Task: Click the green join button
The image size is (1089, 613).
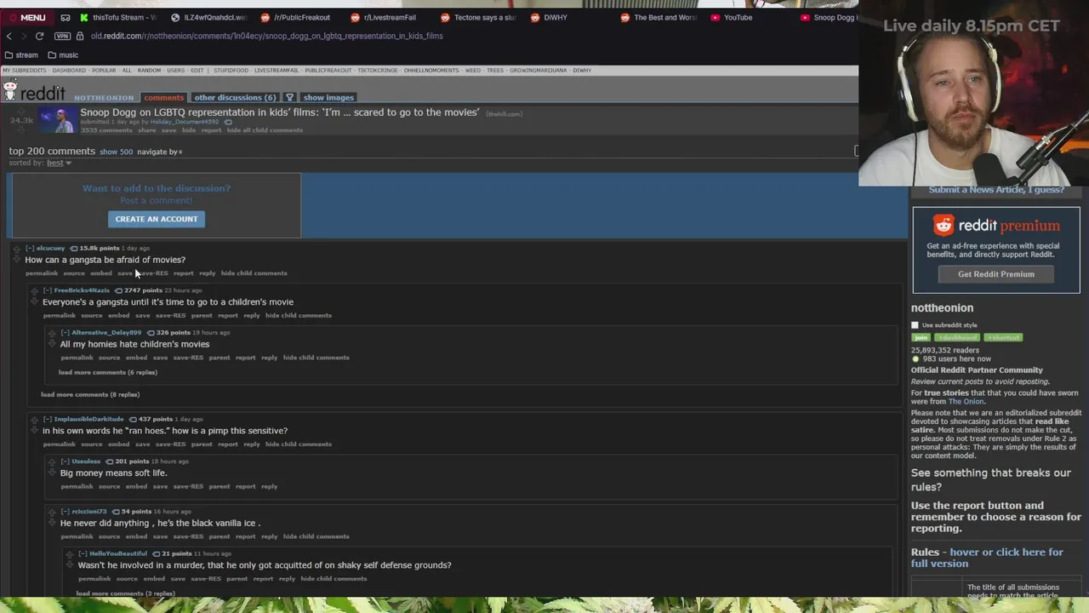Action: (x=921, y=338)
